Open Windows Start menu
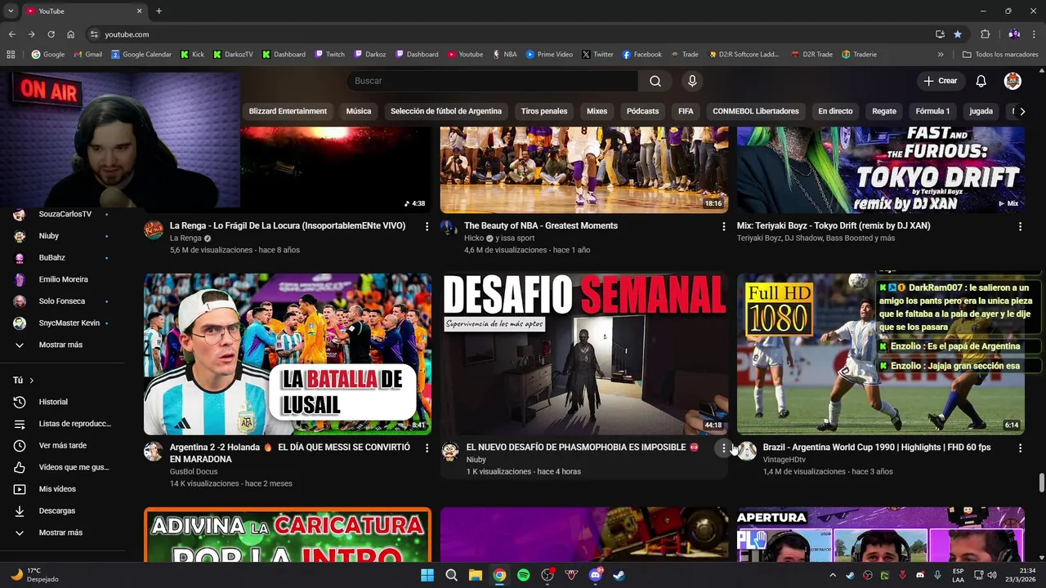The height and width of the screenshot is (588, 1046). [x=427, y=575]
